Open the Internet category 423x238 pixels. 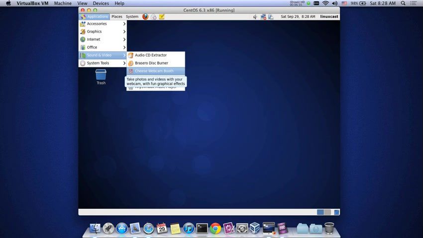click(103, 39)
